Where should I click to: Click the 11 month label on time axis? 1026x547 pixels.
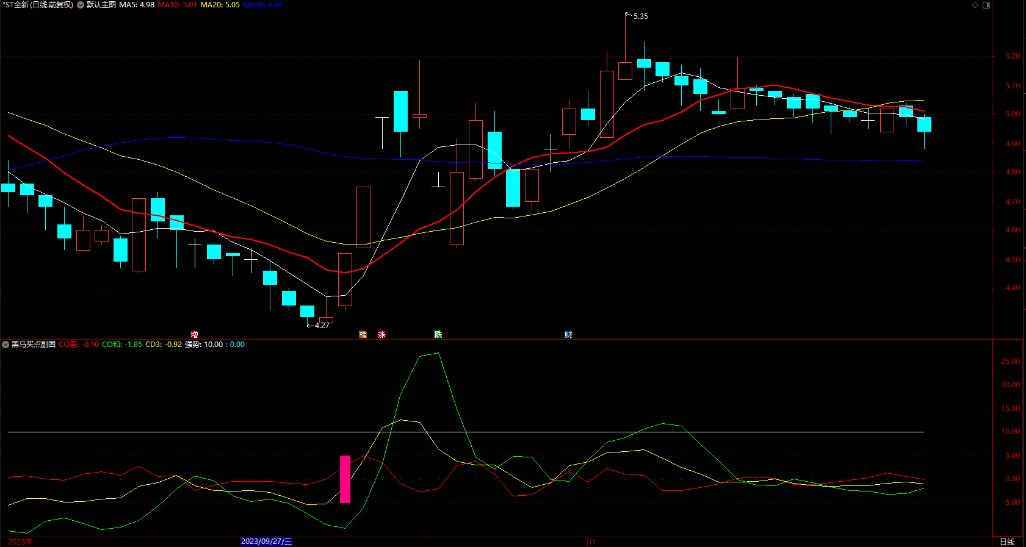point(593,542)
